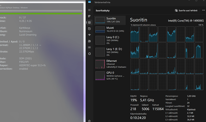
Task: Click the Muisti mini usage graph thumbnail
Action: point(100,30)
